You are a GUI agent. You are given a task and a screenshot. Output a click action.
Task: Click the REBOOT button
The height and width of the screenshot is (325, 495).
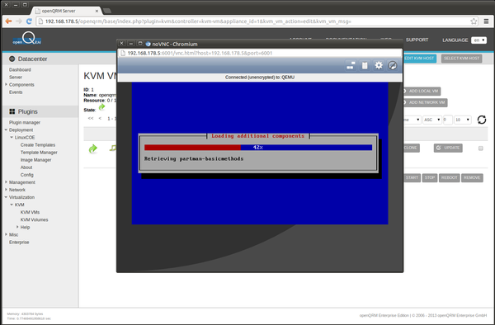pyautogui.click(x=450, y=177)
